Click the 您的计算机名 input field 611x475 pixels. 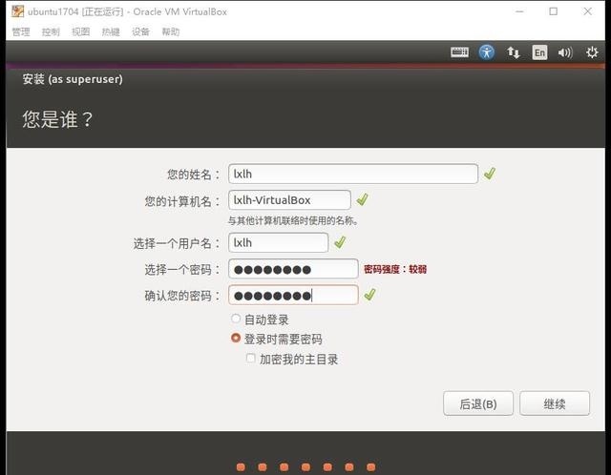289,199
